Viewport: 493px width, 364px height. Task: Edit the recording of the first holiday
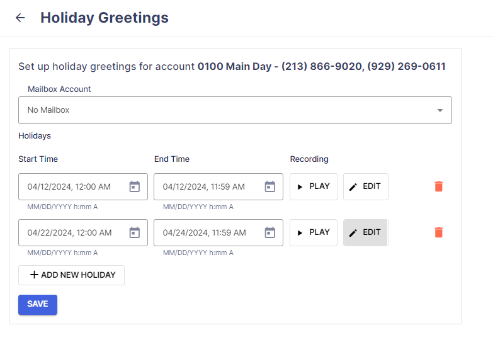click(366, 186)
